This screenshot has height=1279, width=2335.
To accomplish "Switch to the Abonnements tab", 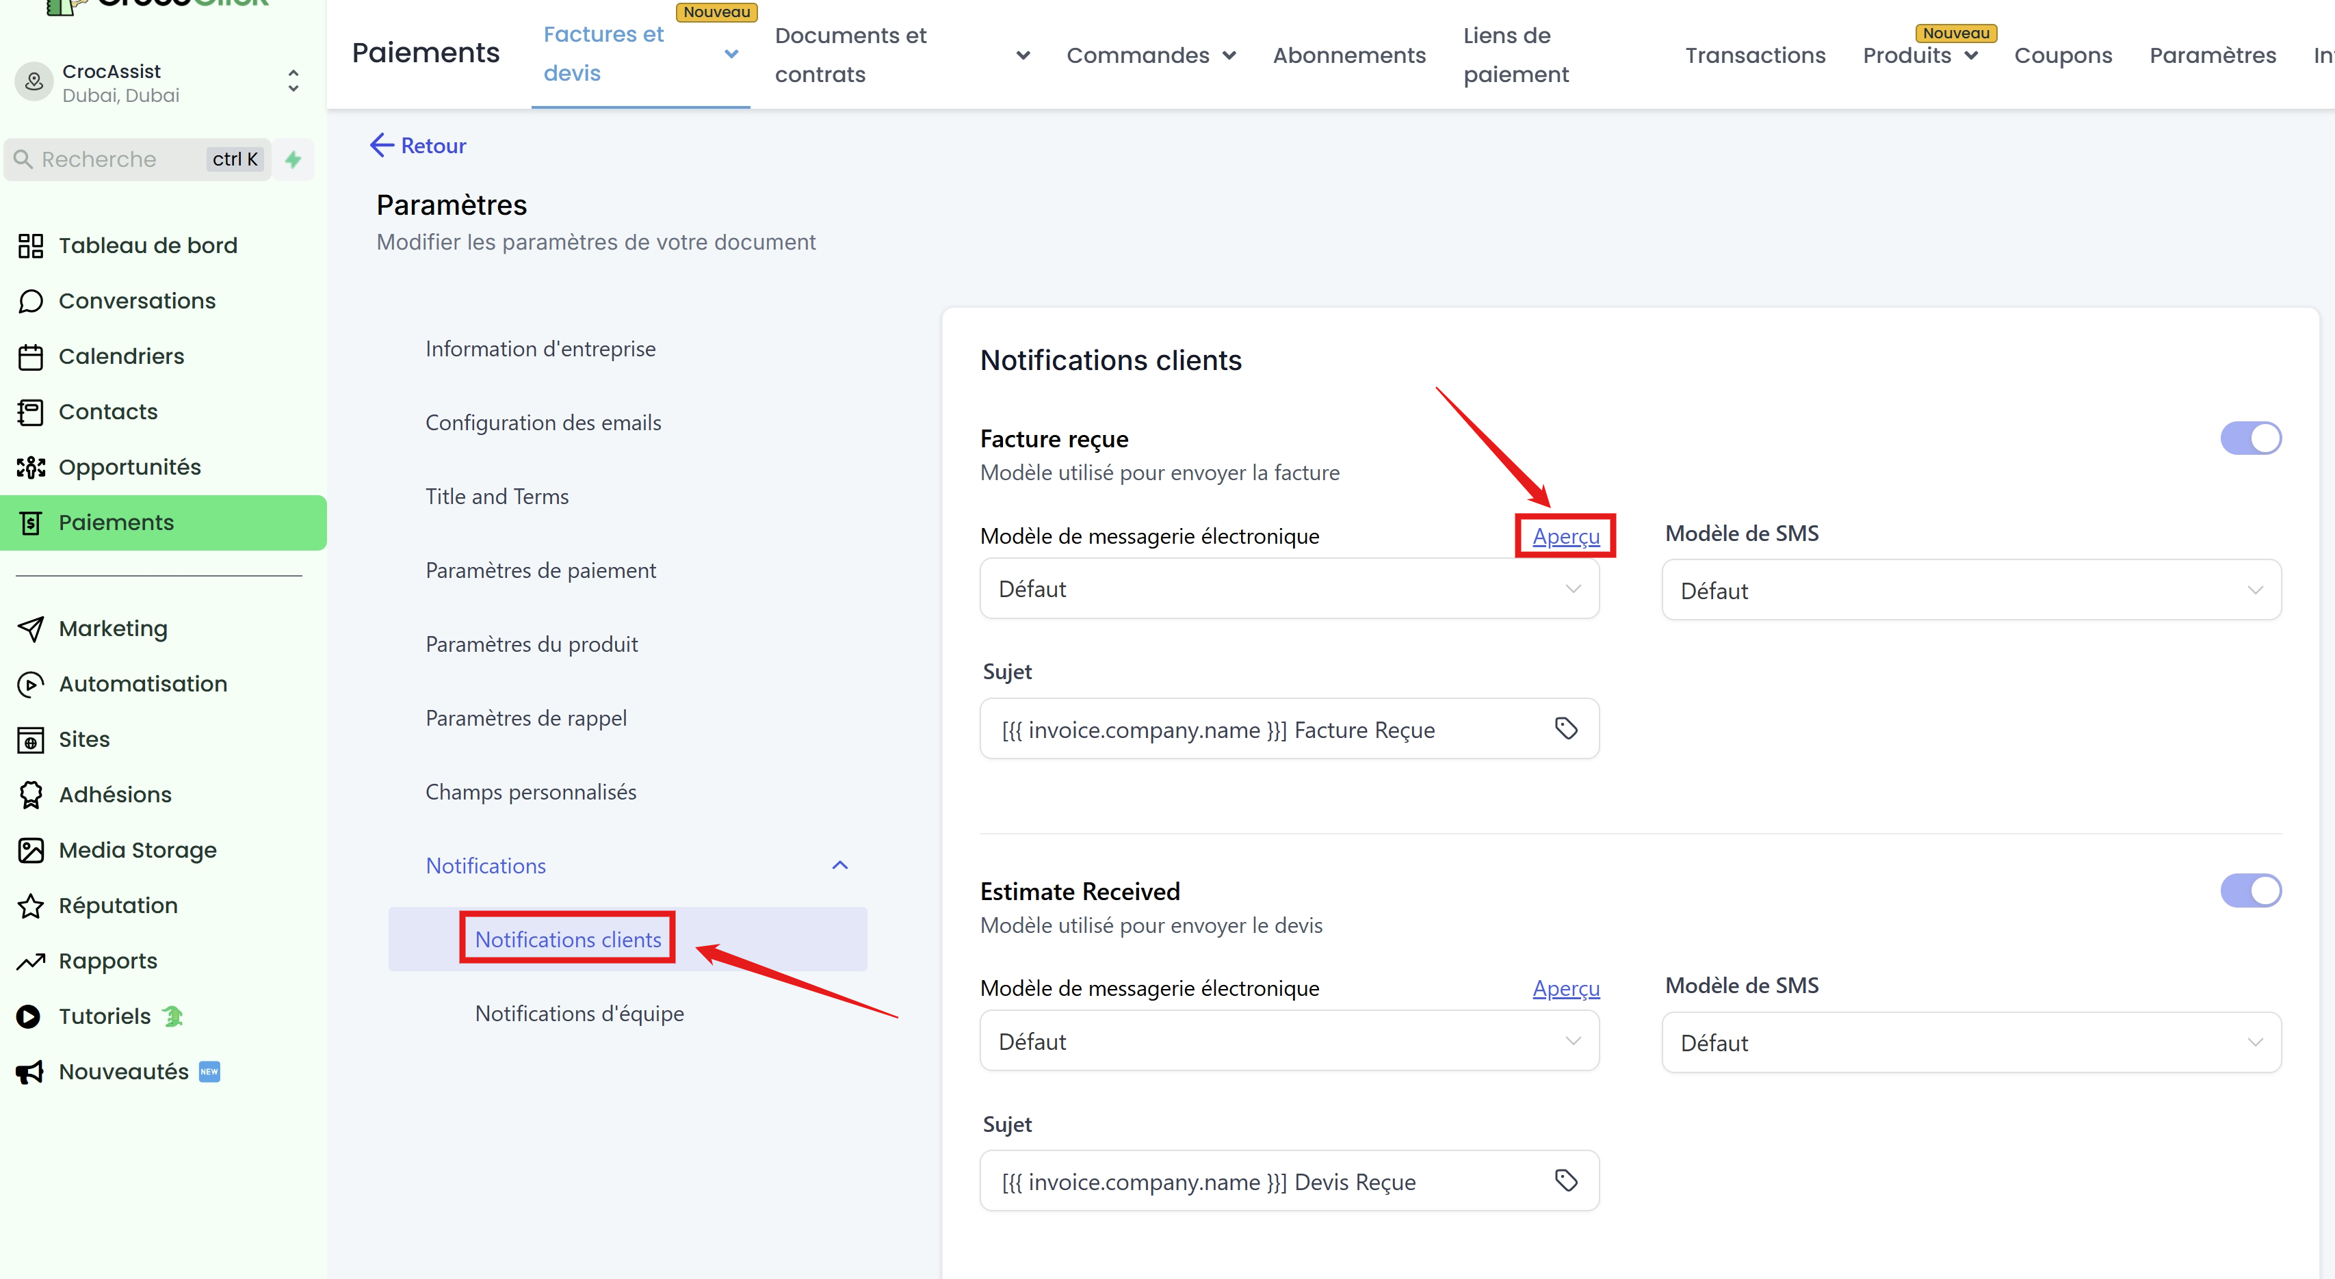I will pyautogui.click(x=1348, y=55).
